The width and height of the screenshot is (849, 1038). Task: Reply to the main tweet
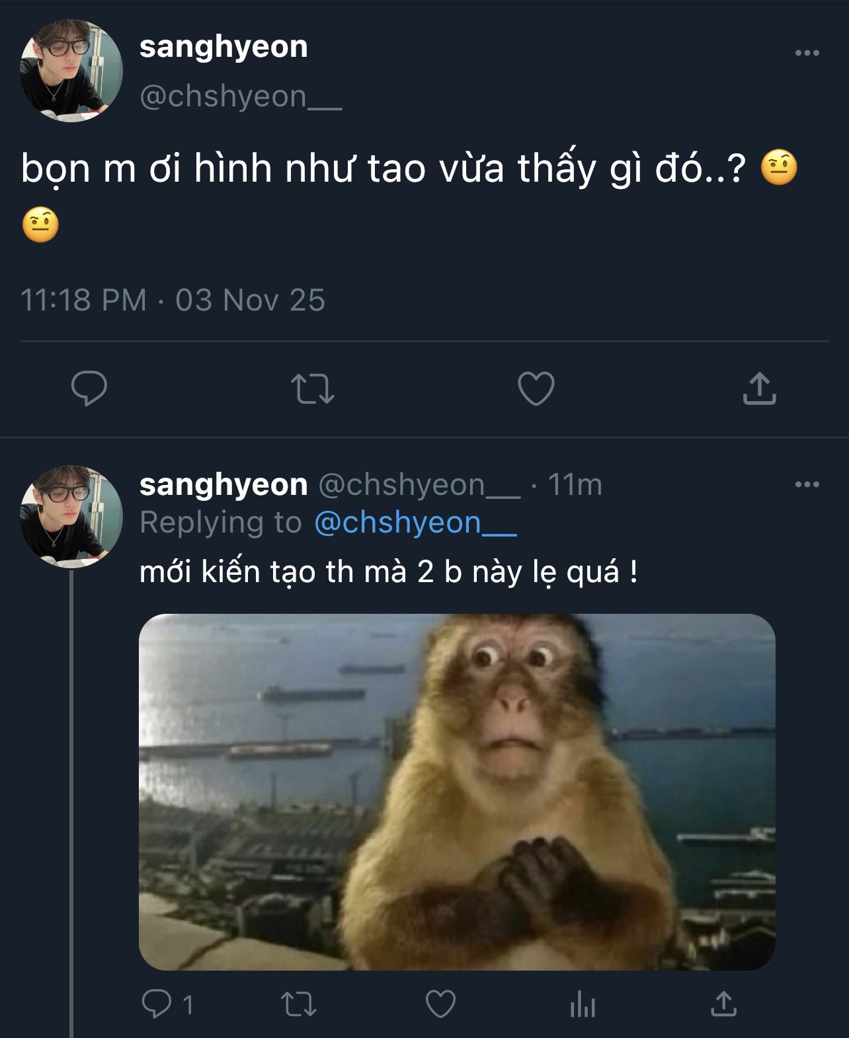pyautogui.click(x=89, y=388)
